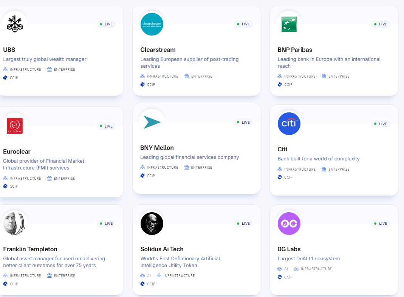Click 'Leading bank in Europe' description

click(x=329, y=62)
